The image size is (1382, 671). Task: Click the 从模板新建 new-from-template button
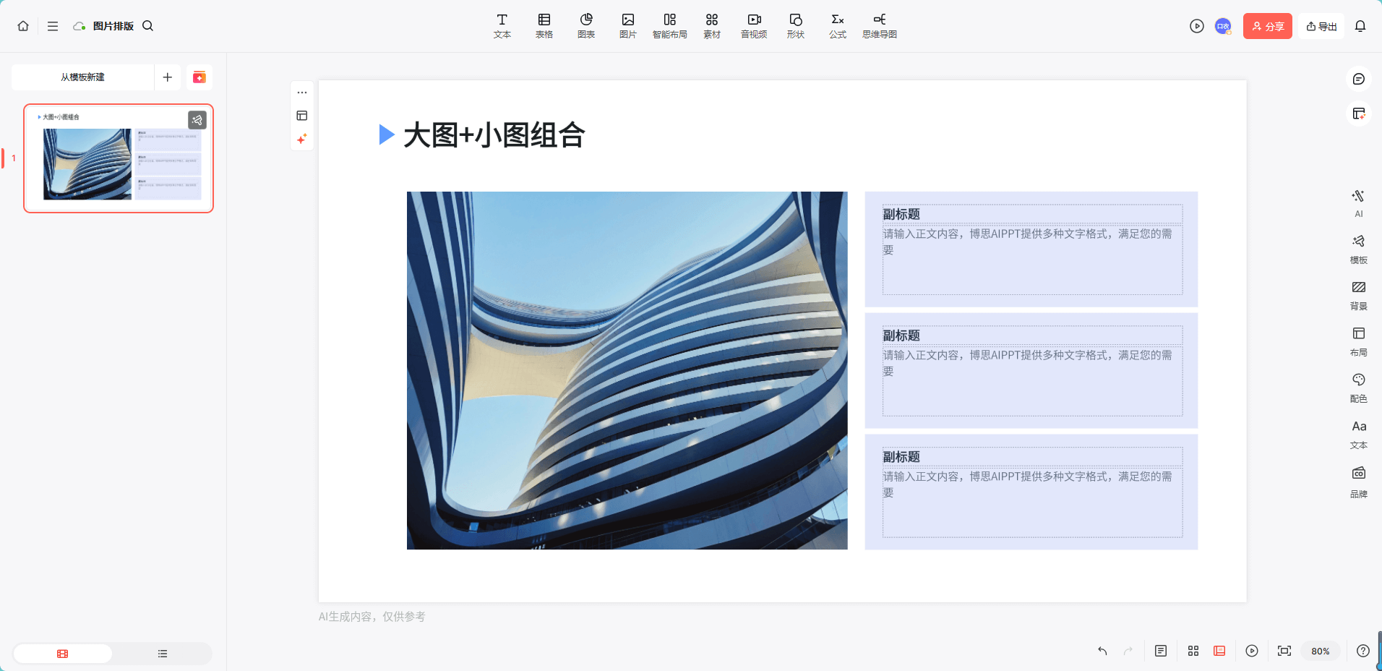(82, 77)
